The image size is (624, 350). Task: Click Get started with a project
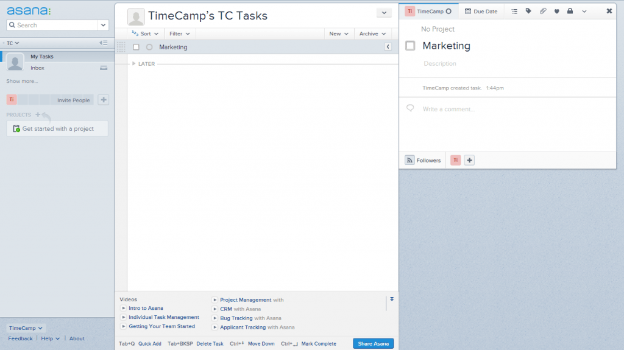click(57, 129)
